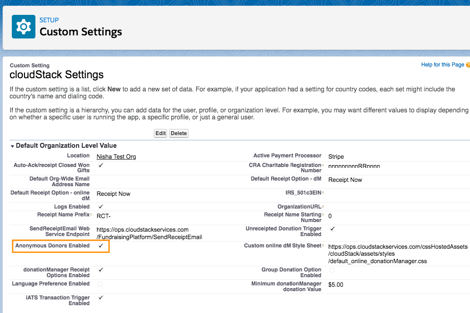Toggle donationManager Receipt Options Enabled checkmark
This screenshot has width=470, height=313.
(101, 270)
